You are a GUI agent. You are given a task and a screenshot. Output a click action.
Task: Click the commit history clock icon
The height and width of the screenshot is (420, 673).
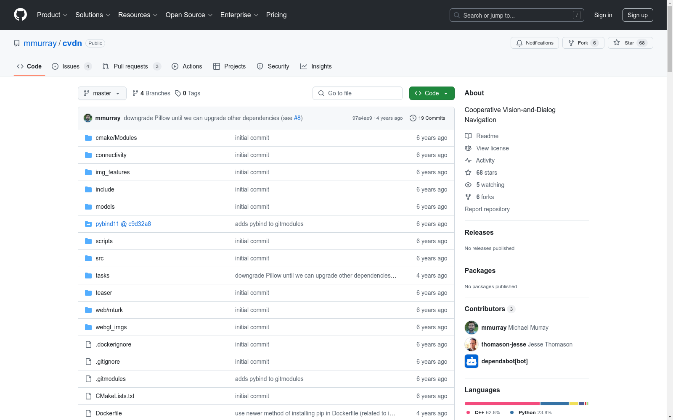tap(413, 118)
